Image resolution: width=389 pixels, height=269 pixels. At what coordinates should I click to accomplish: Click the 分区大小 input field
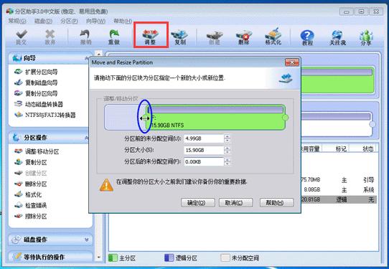pyautogui.click(x=204, y=150)
